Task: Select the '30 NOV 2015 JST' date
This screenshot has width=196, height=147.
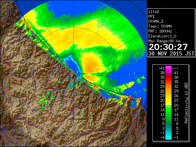Action: click(171, 54)
